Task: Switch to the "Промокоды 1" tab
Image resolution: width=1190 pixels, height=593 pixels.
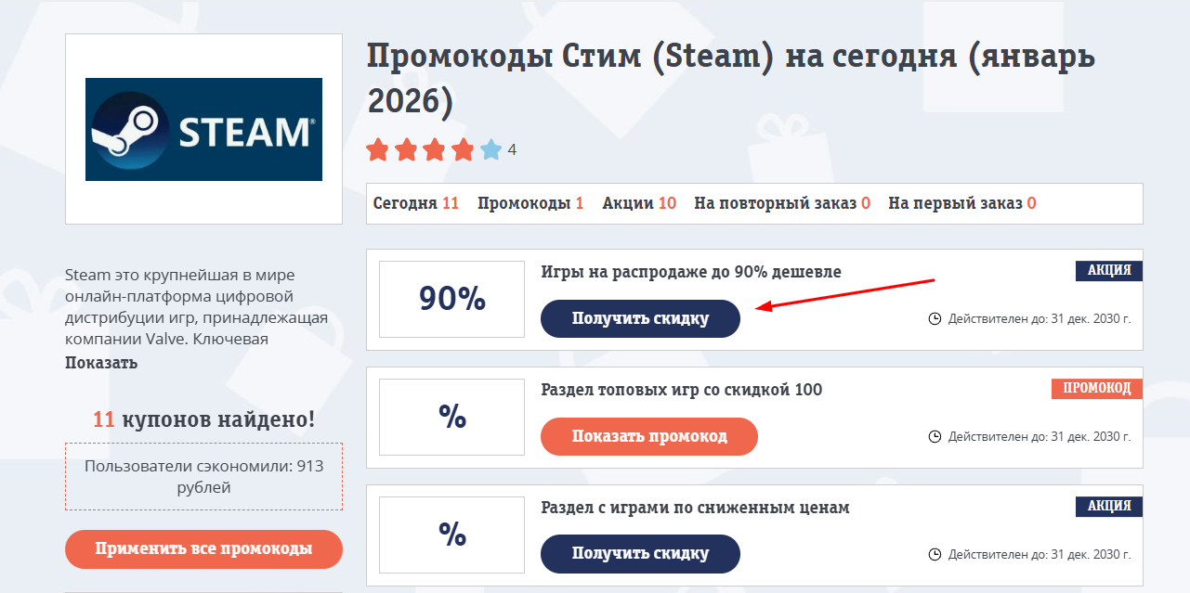Action: (530, 201)
